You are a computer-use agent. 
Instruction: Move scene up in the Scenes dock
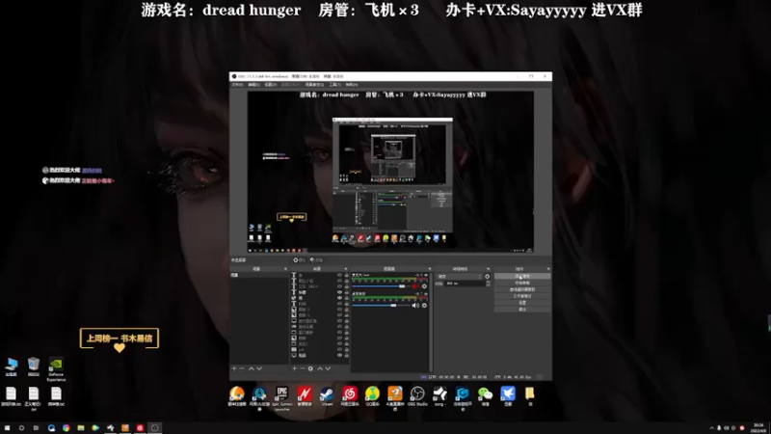(x=252, y=368)
